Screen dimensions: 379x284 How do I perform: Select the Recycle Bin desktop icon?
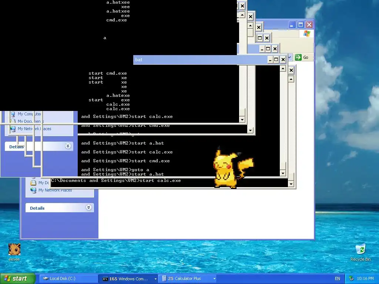click(360, 253)
